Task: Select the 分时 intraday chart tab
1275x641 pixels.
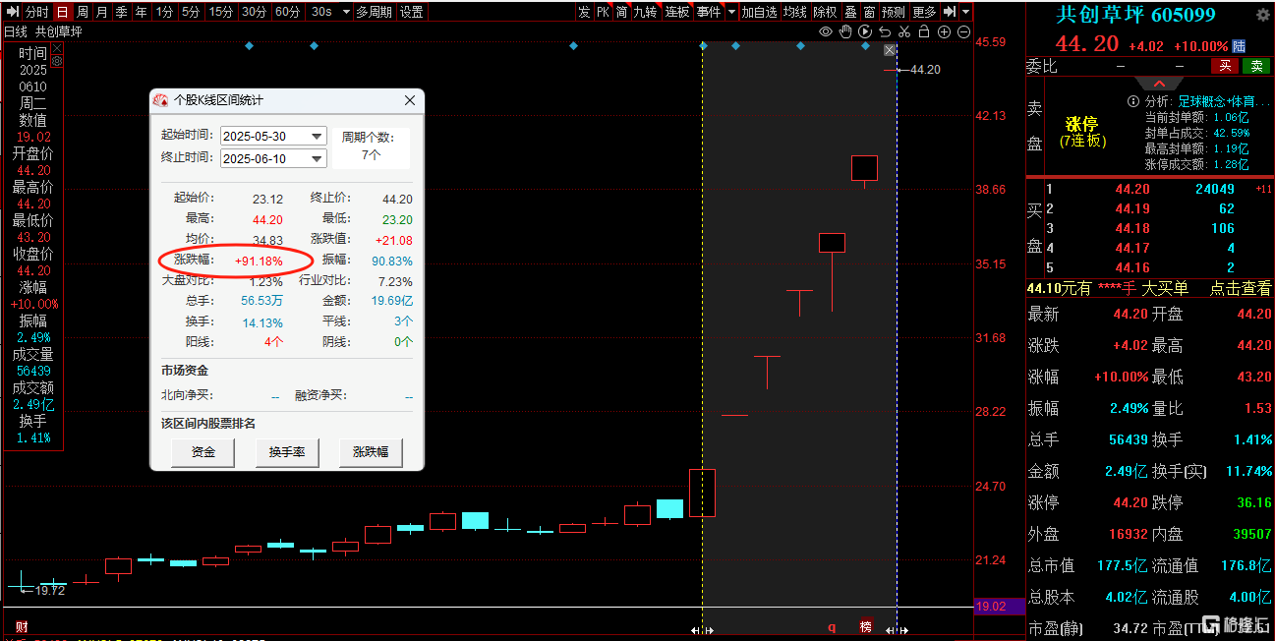Action: tap(36, 12)
